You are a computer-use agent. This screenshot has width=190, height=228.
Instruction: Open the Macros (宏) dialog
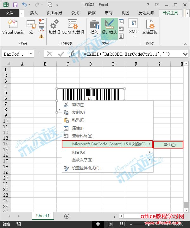[x=31, y=27]
